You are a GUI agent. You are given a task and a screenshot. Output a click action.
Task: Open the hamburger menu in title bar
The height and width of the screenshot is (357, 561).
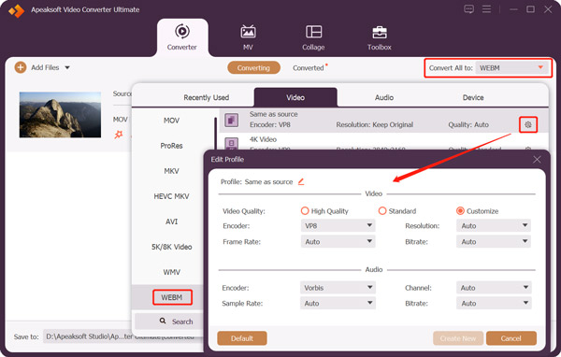click(486, 9)
